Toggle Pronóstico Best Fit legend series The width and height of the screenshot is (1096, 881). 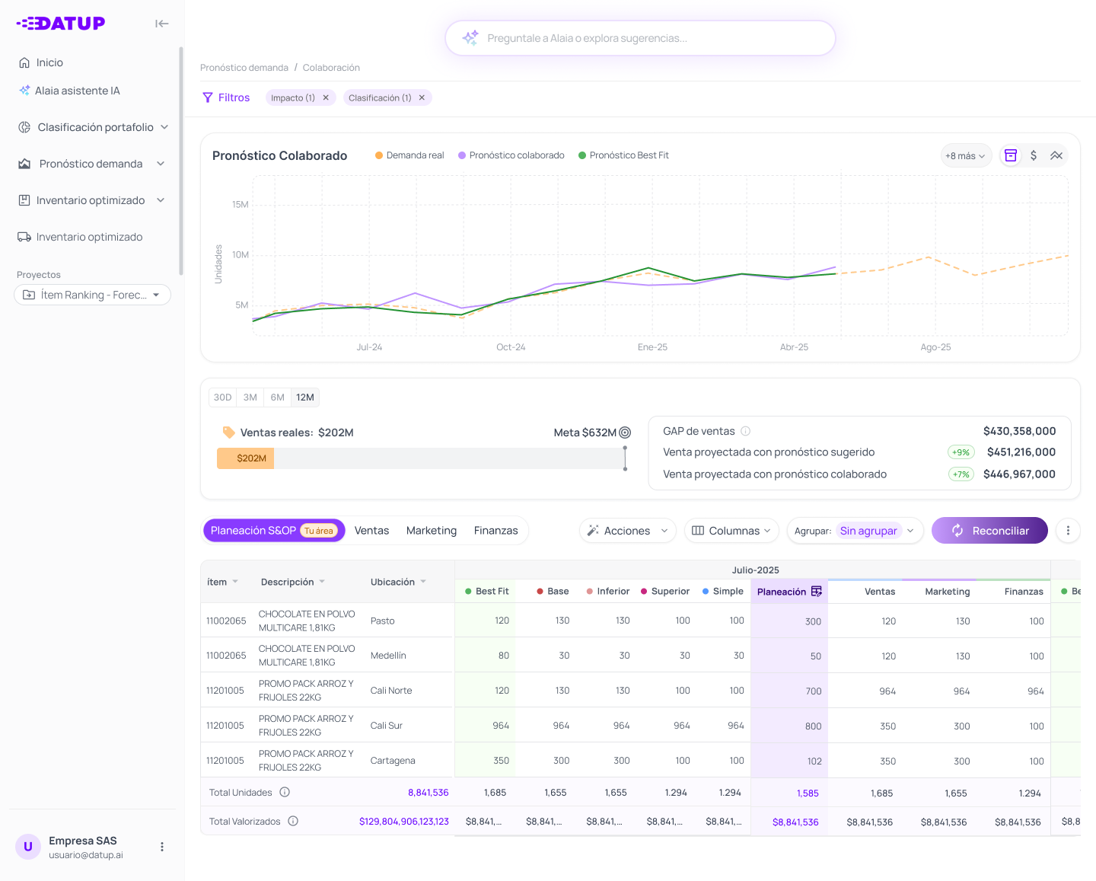pos(623,155)
